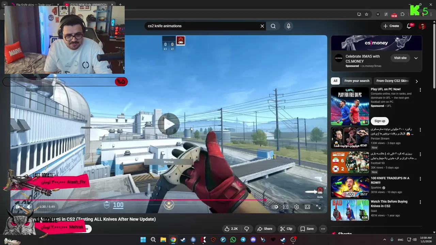Play the video using center play button

(169, 124)
